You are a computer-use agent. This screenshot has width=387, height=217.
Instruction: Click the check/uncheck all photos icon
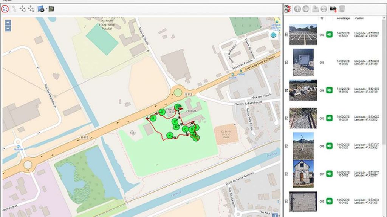click(287, 9)
